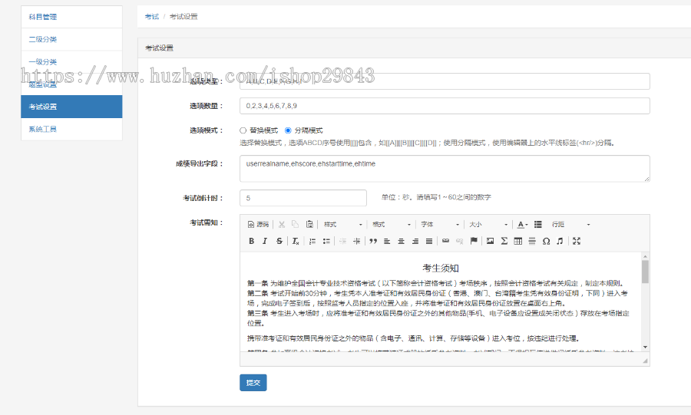Image resolution: width=691 pixels, height=415 pixels.
Task: Go to 系统工具 in the sidebar
Action: (71, 129)
